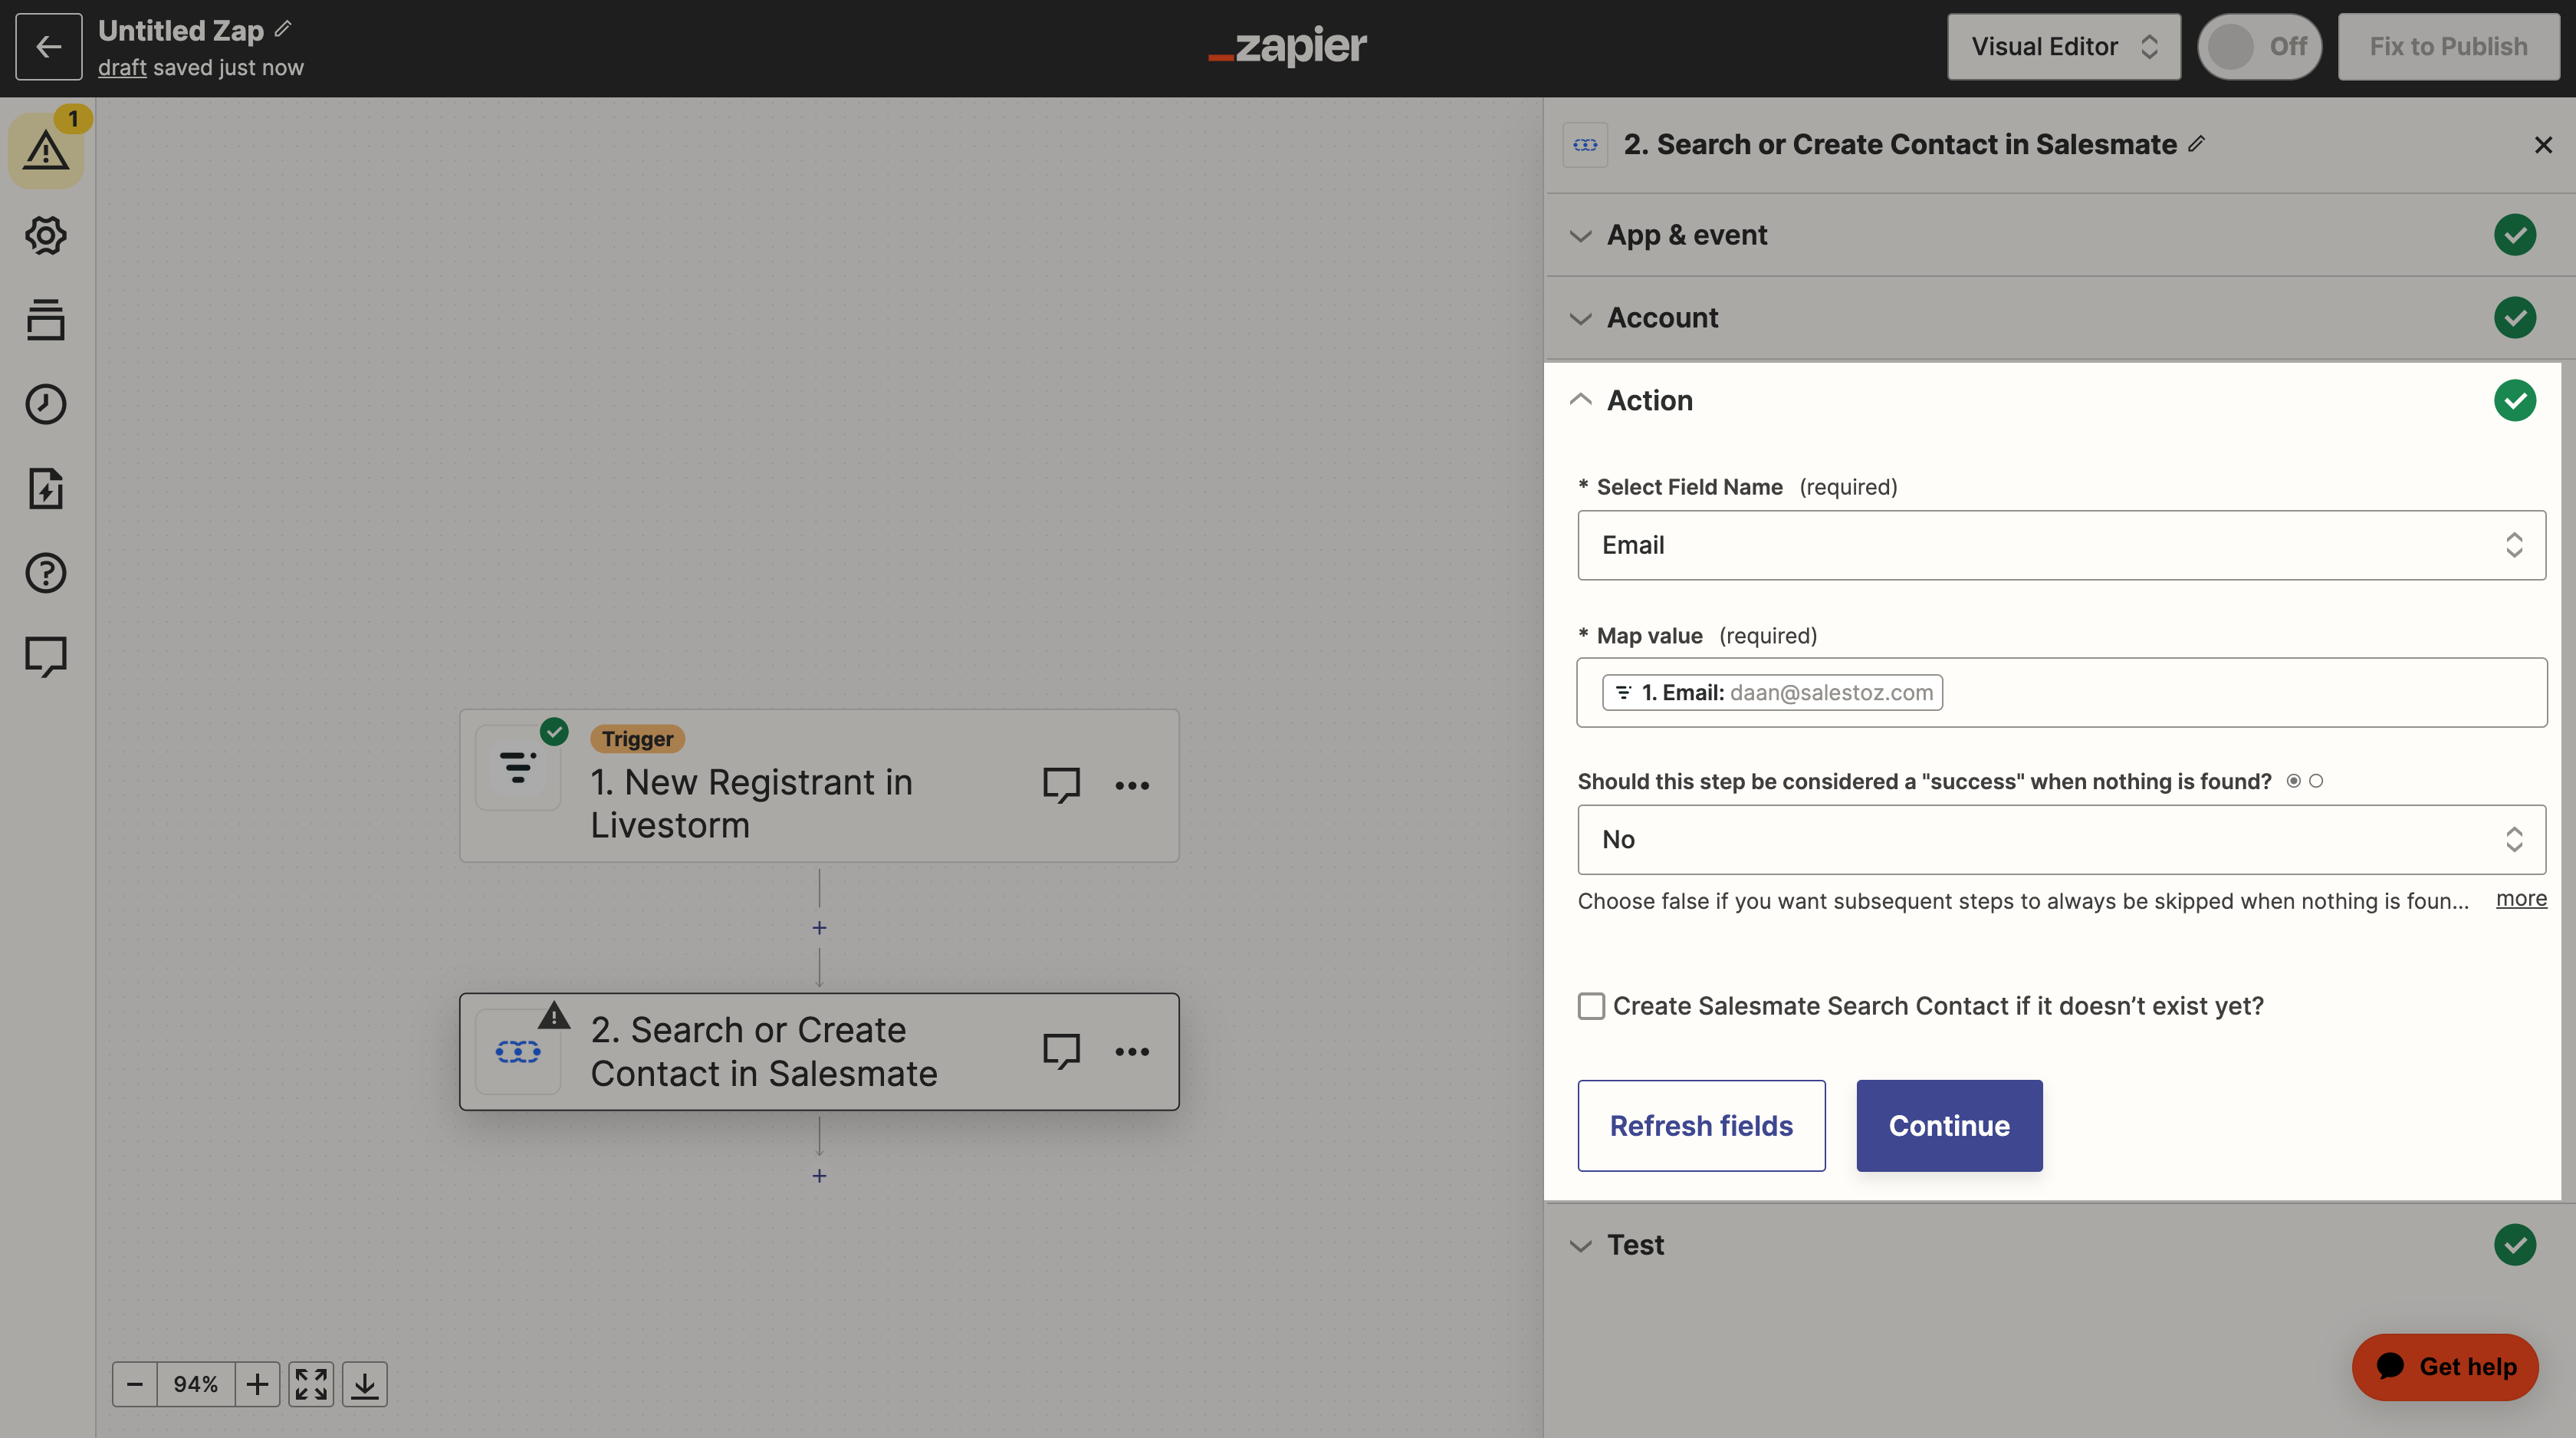Image resolution: width=2576 pixels, height=1438 pixels.
Task: Open Zap history clock icon
Action: [46, 404]
